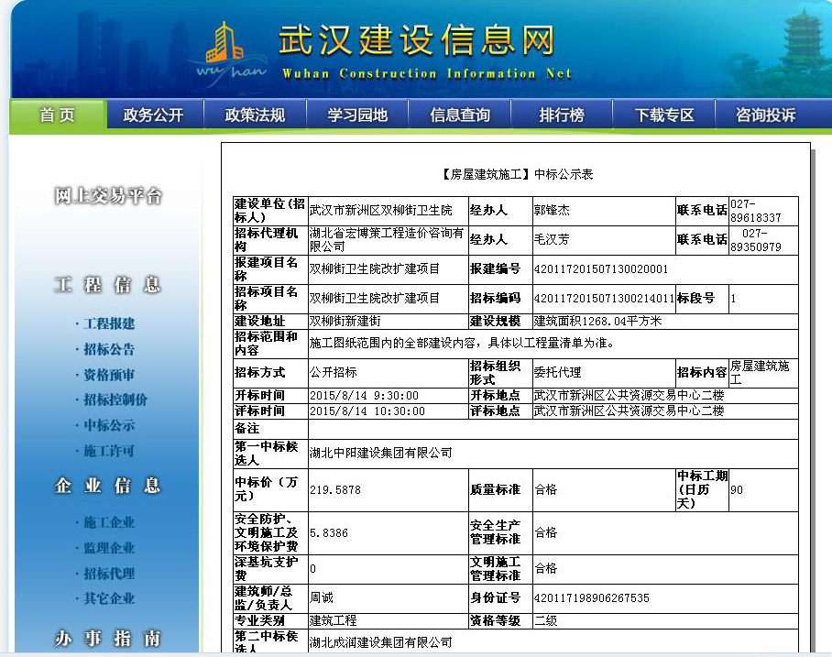The height and width of the screenshot is (657, 832).
Task: Open the 首页 navigation tab
Action: point(59,115)
